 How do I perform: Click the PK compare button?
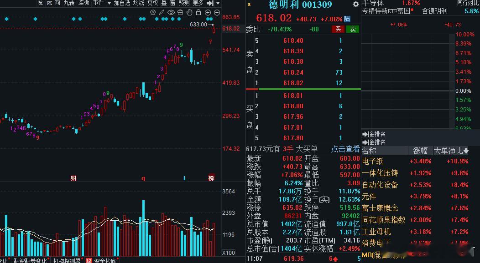50,3
